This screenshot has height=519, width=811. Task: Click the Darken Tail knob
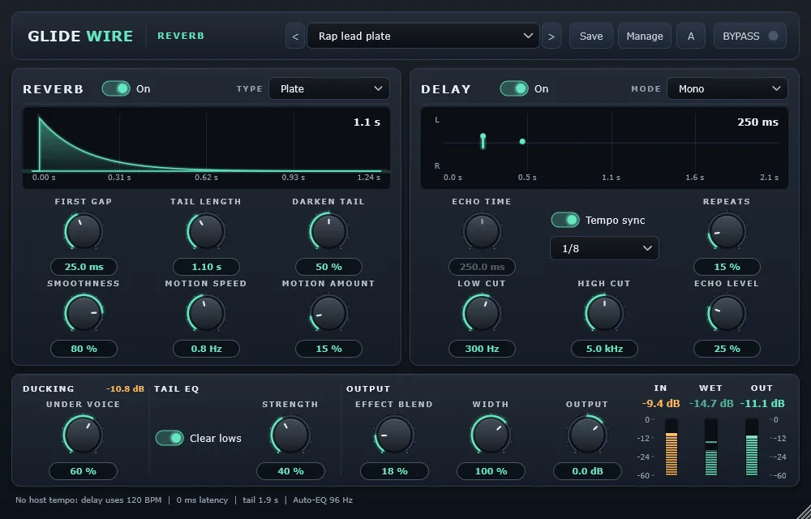328,231
